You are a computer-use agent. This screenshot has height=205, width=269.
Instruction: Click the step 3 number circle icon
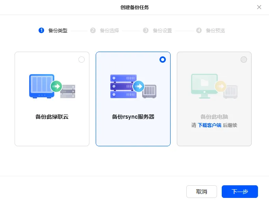coord(146,30)
